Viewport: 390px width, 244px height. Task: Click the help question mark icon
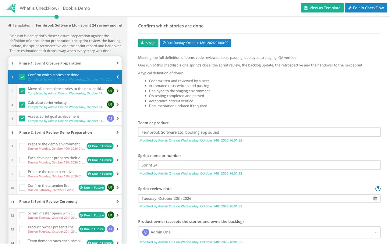click(378, 189)
